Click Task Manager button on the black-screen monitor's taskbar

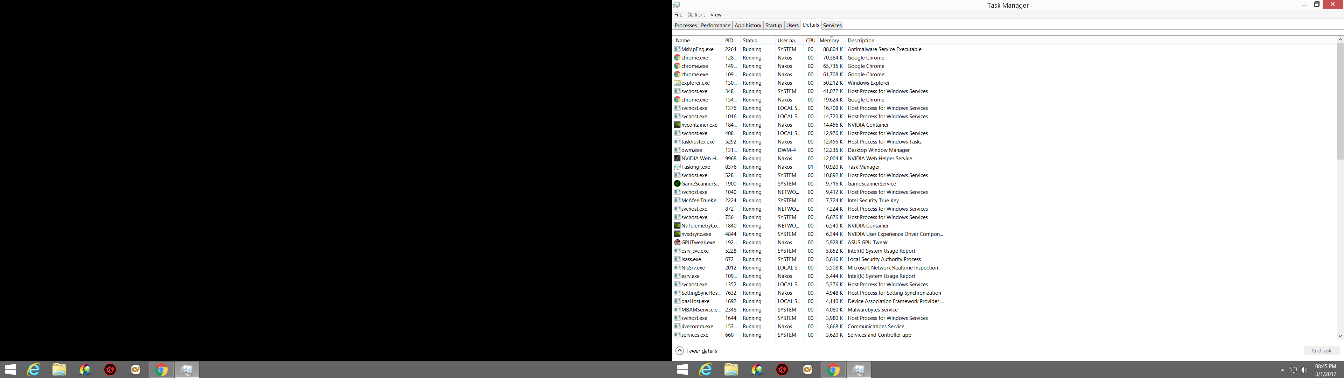(187, 370)
